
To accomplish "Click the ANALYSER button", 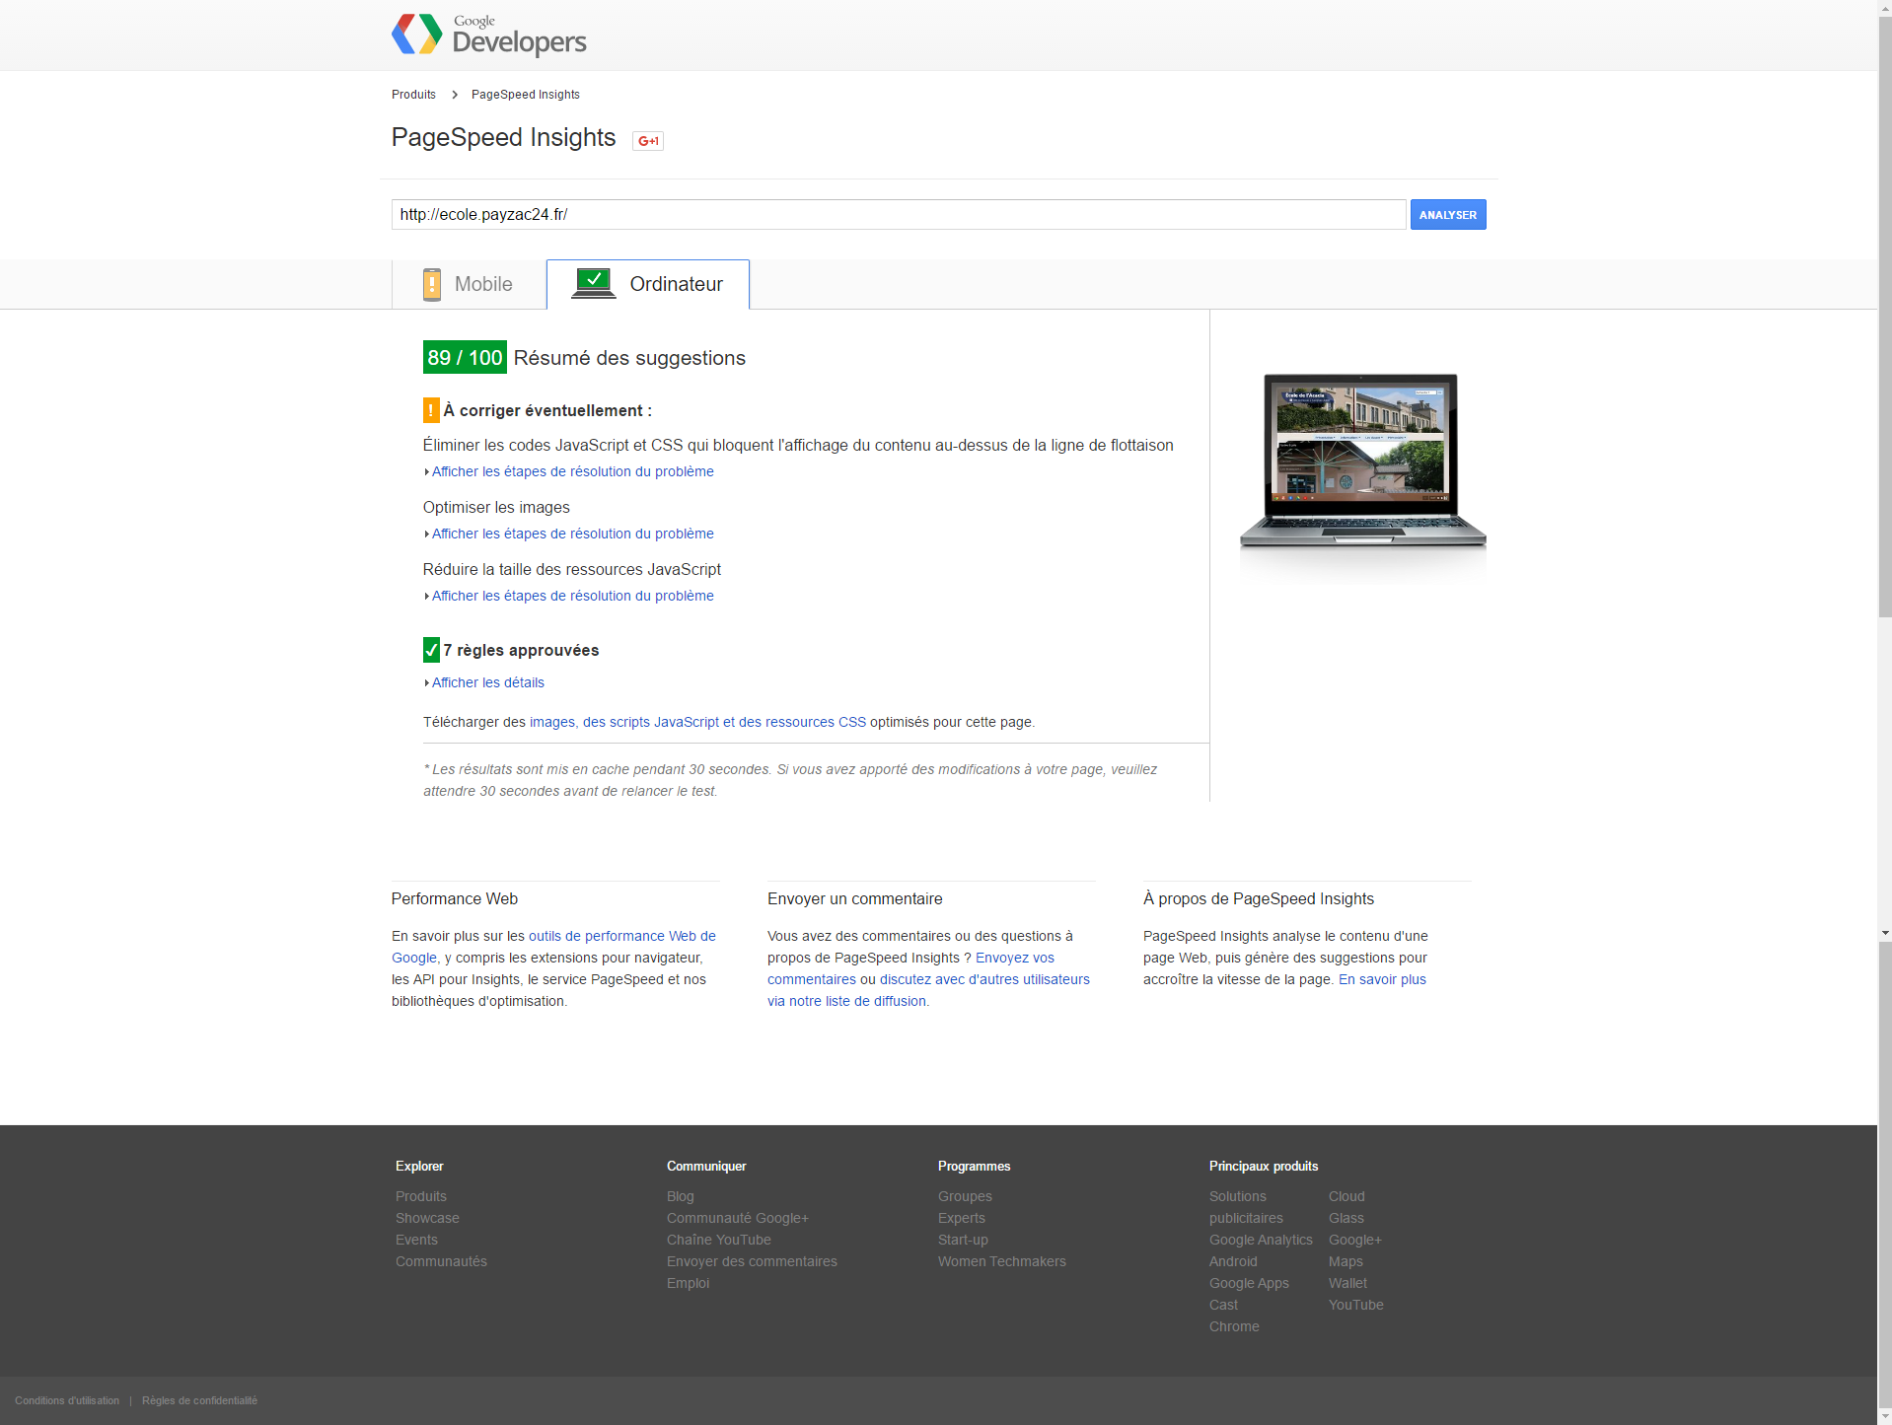I will (x=1448, y=215).
